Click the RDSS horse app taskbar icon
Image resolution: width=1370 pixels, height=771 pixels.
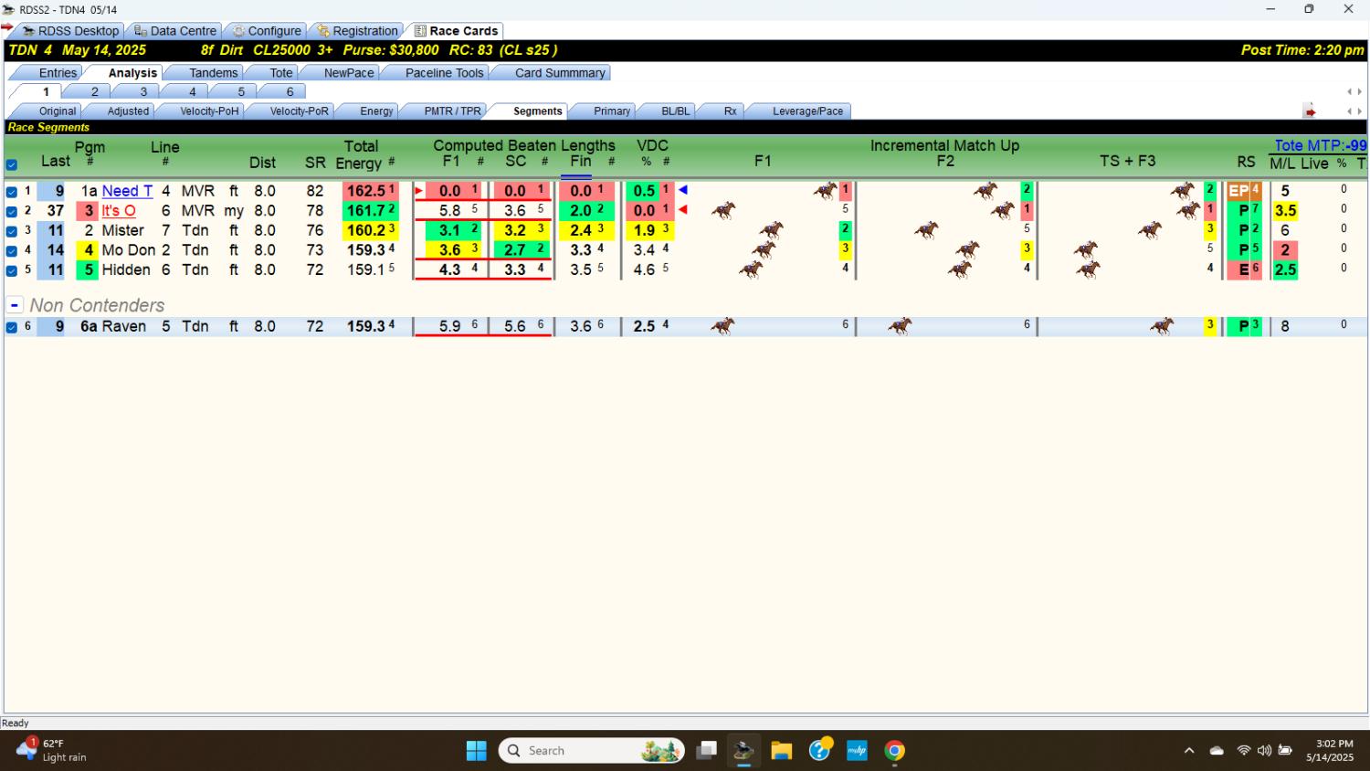(x=743, y=751)
